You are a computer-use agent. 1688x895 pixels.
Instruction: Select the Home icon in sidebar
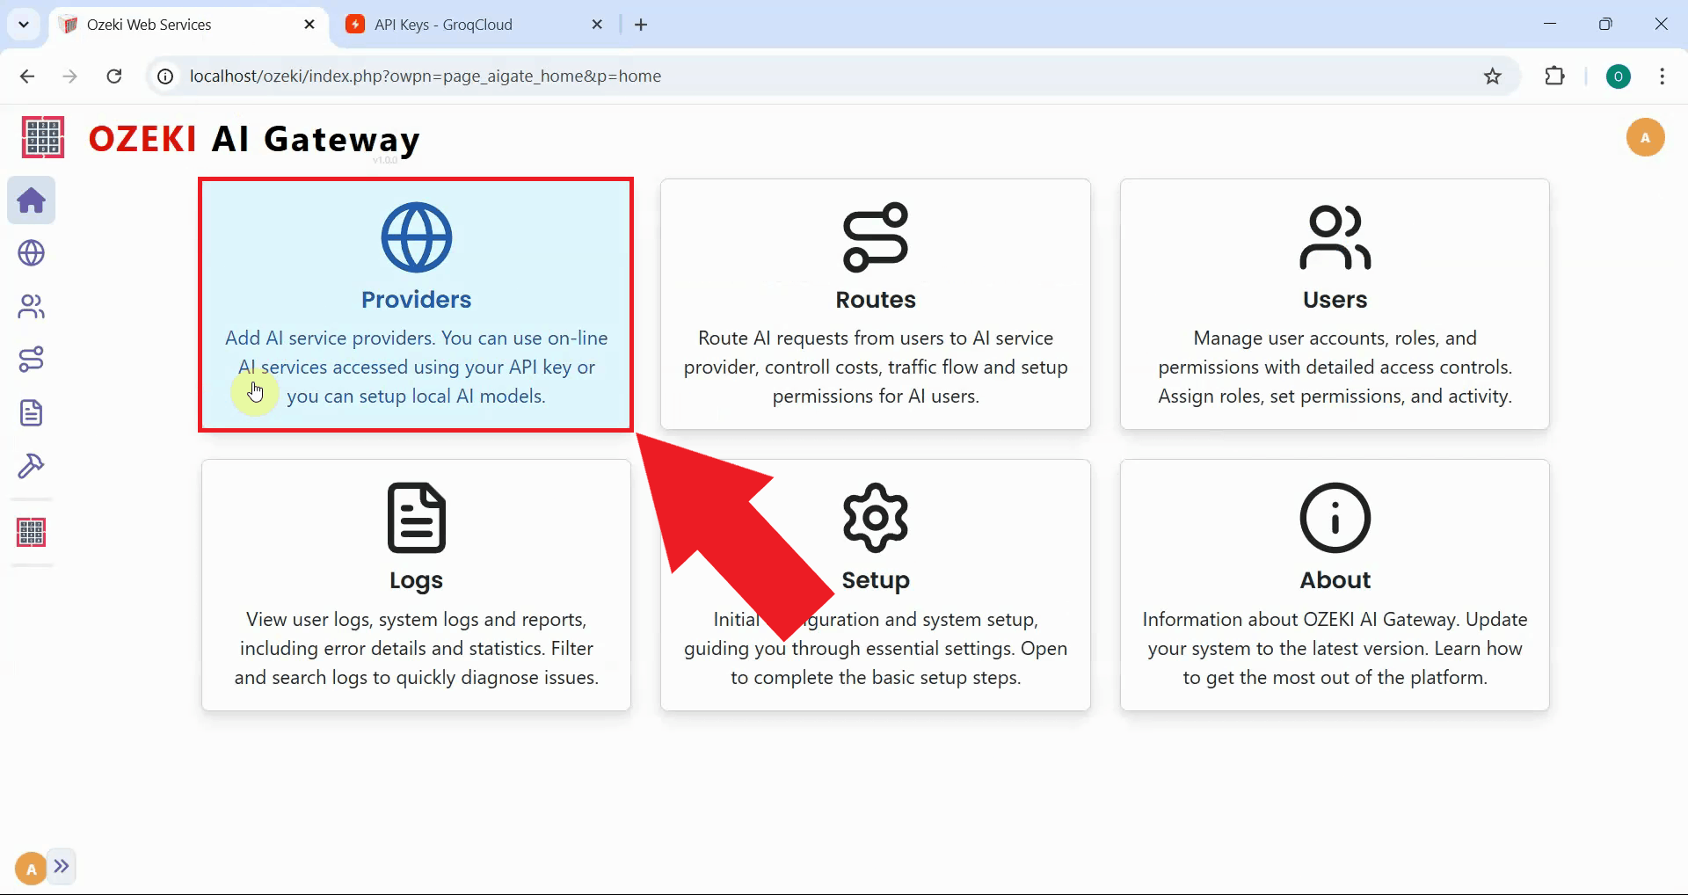[31, 200]
